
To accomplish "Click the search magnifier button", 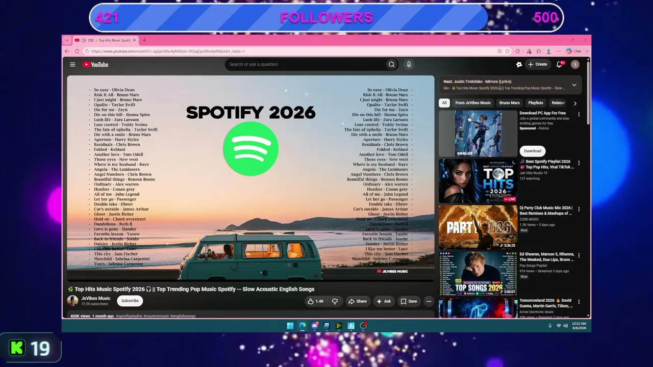I will pos(392,64).
